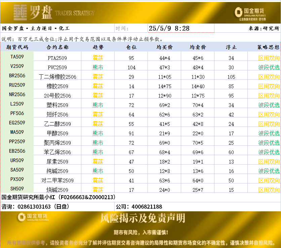Click the 来源:研究所 label
This screenshot has width=281, height=248.
coord(264,28)
